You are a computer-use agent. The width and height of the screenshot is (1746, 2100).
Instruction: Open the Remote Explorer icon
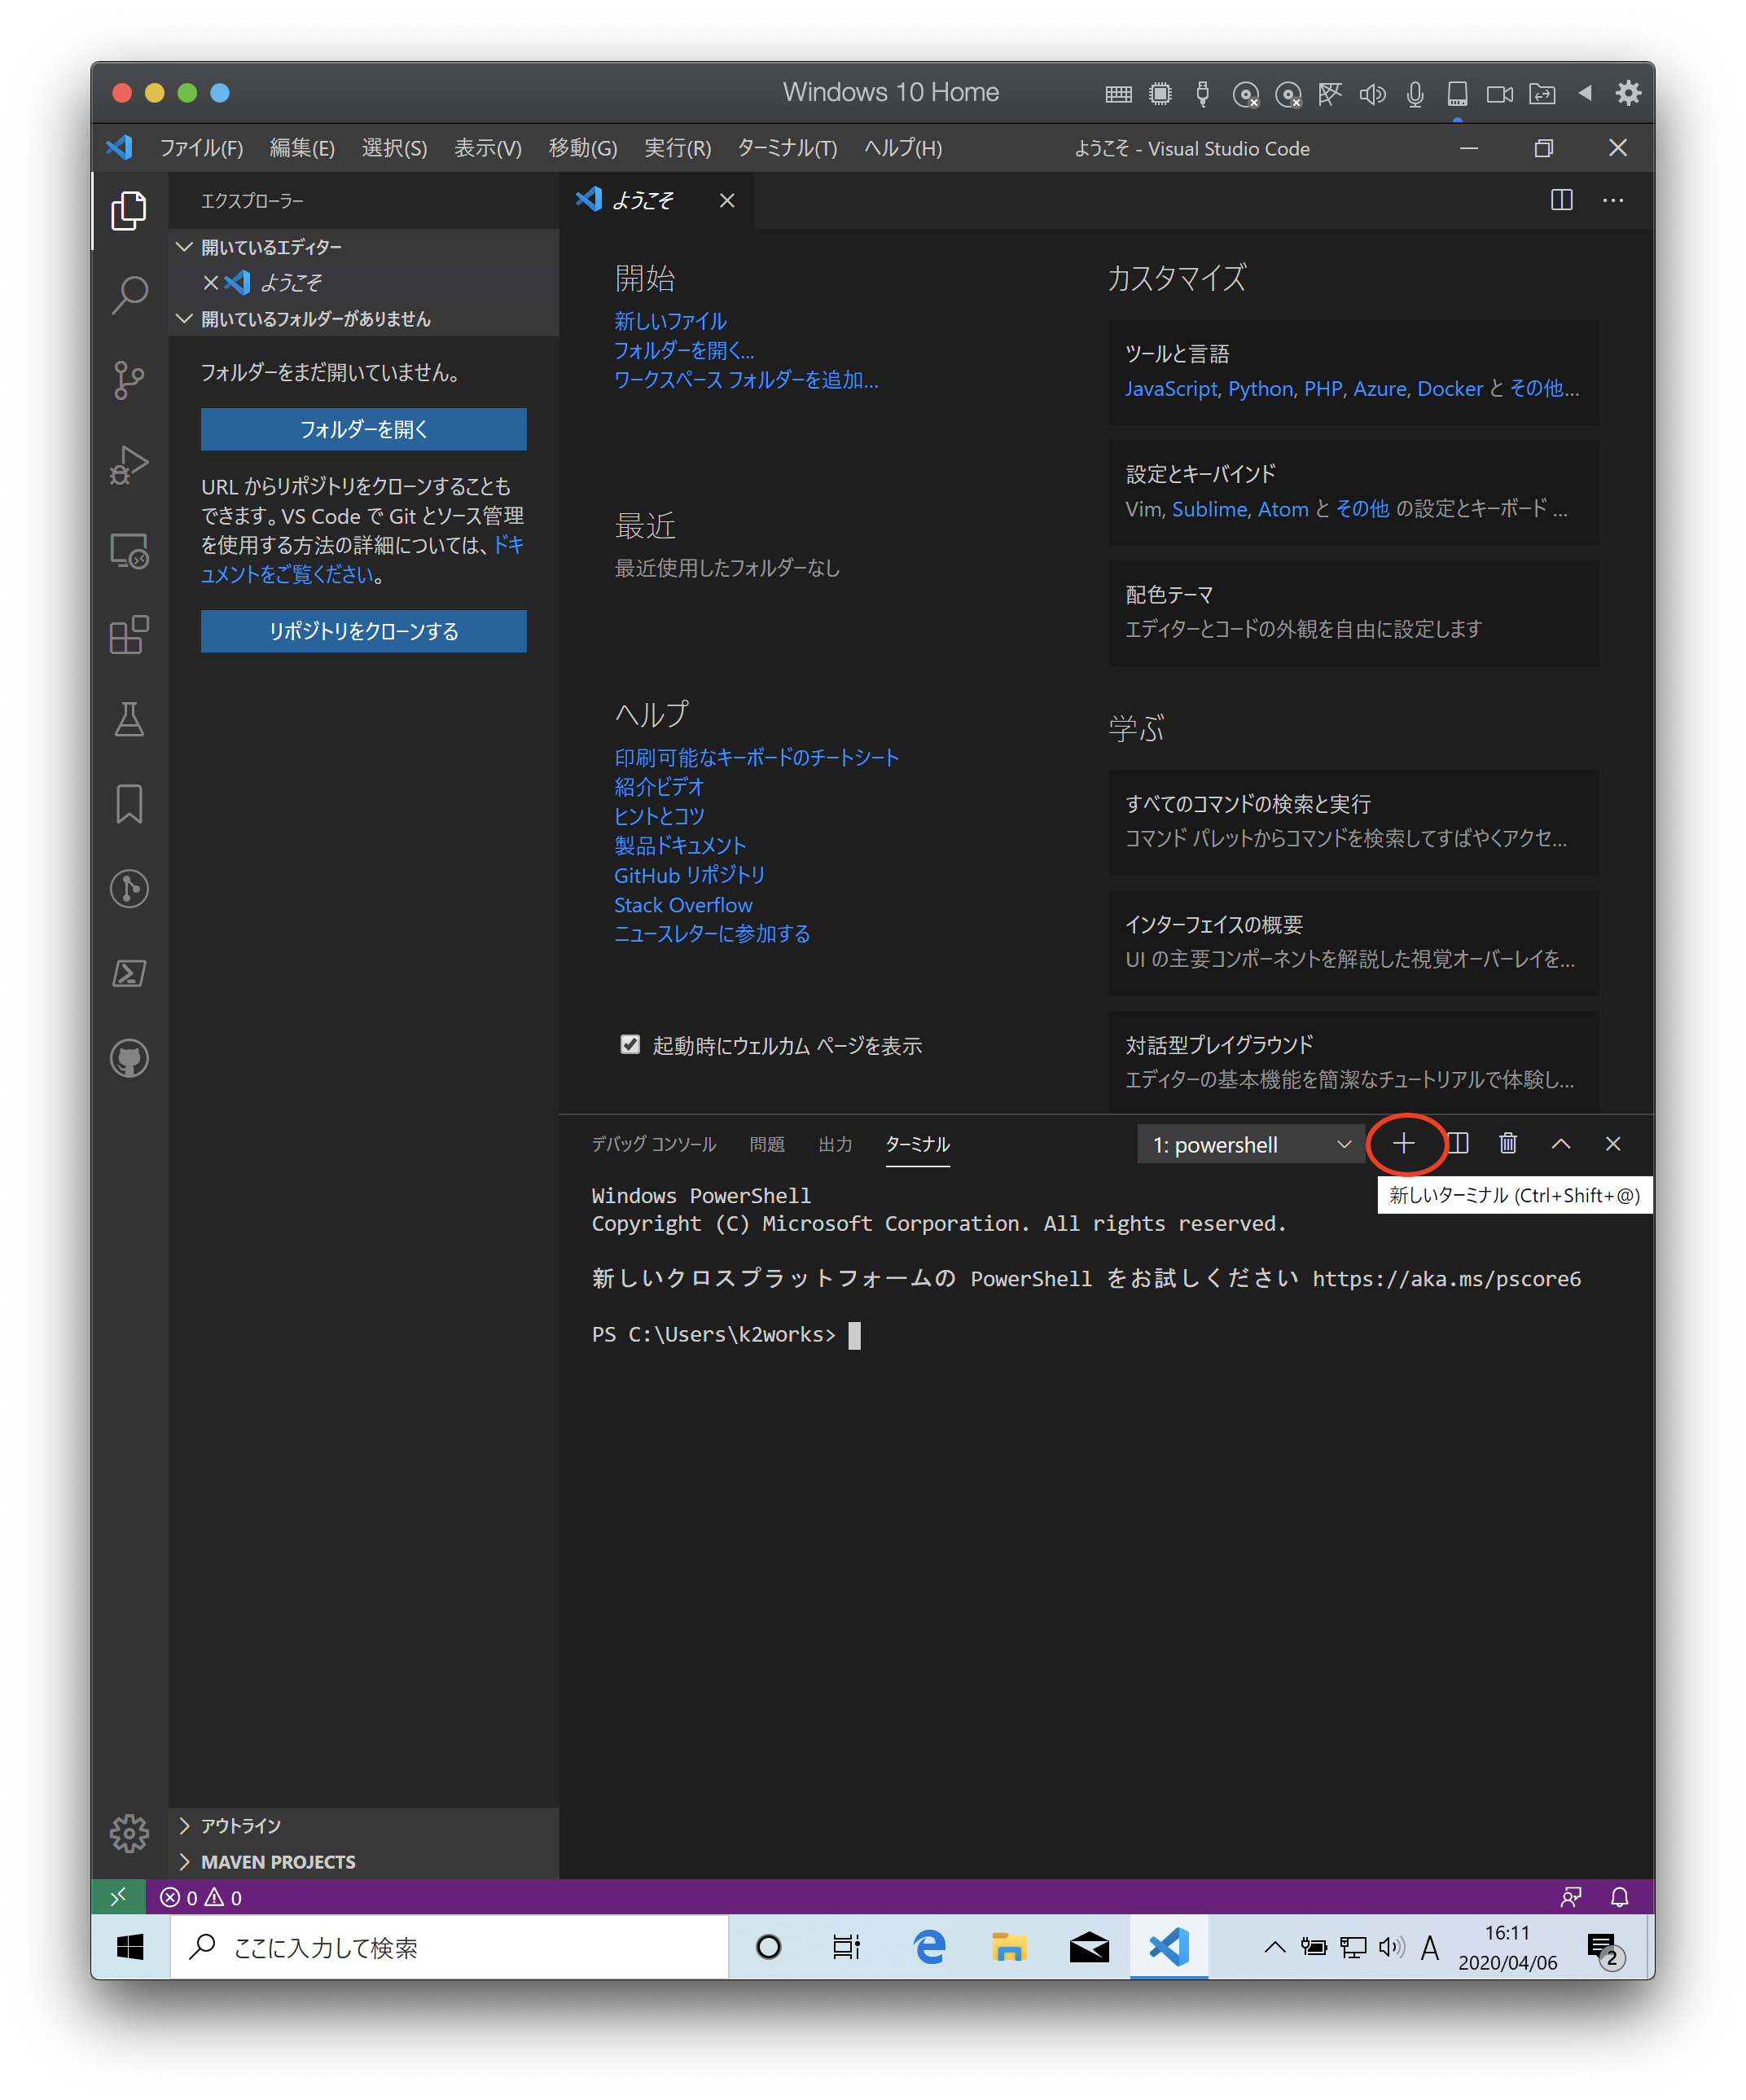pos(129,551)
